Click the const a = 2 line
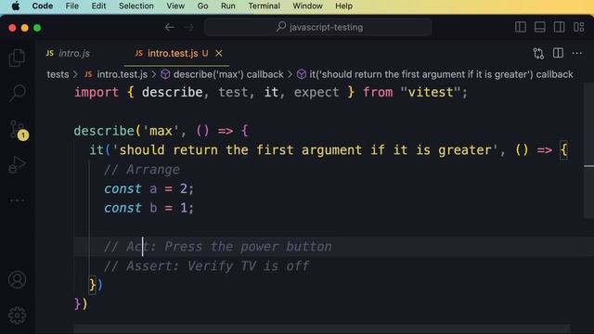Image resolution: width=594 pixels, height=334 pixels. click(149, 188)
